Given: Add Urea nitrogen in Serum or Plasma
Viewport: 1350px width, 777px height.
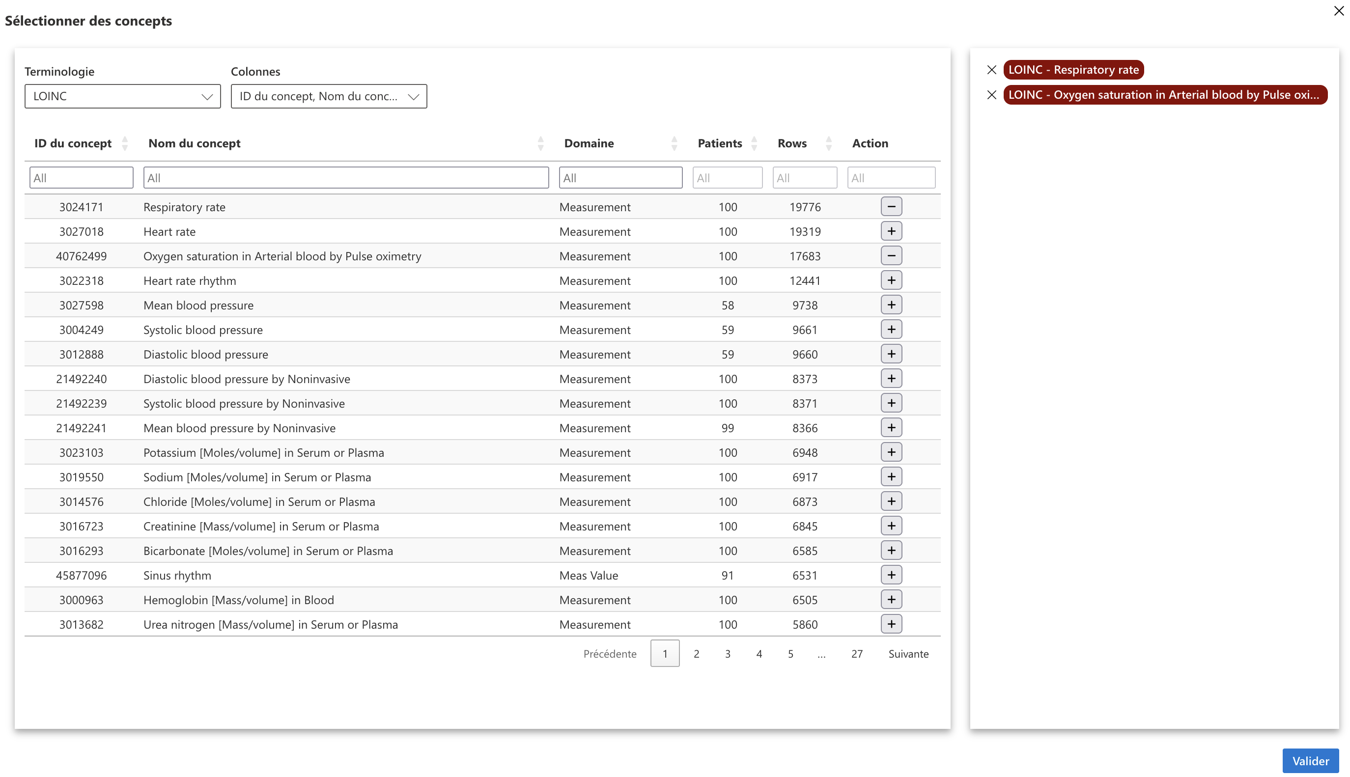Looking at the screenshot, I should coord(891,624).
